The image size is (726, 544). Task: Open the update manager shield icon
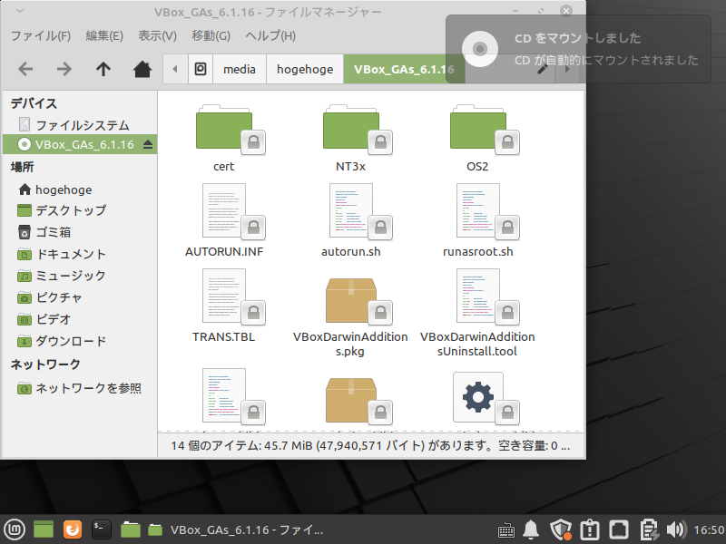560,529
